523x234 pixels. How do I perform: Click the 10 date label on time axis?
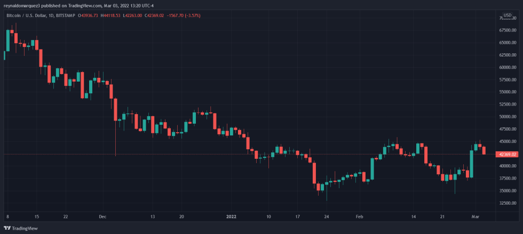pyautogui.click(x=268, y=216)
